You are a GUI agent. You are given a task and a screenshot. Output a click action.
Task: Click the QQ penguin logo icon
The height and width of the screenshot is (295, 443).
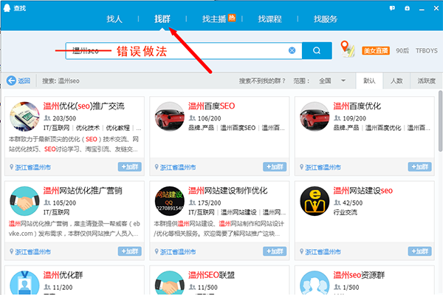pos(7,7)
